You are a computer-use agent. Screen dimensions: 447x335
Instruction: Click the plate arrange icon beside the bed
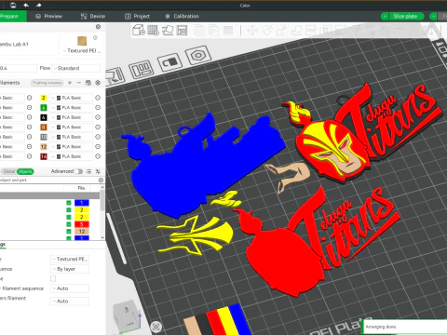click(x=141, y=69)
